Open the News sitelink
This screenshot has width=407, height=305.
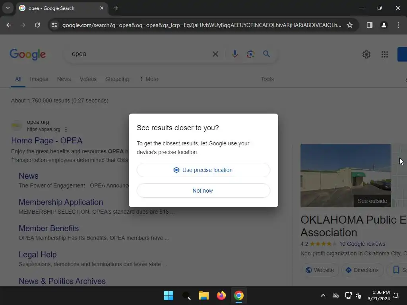[29, 176]
